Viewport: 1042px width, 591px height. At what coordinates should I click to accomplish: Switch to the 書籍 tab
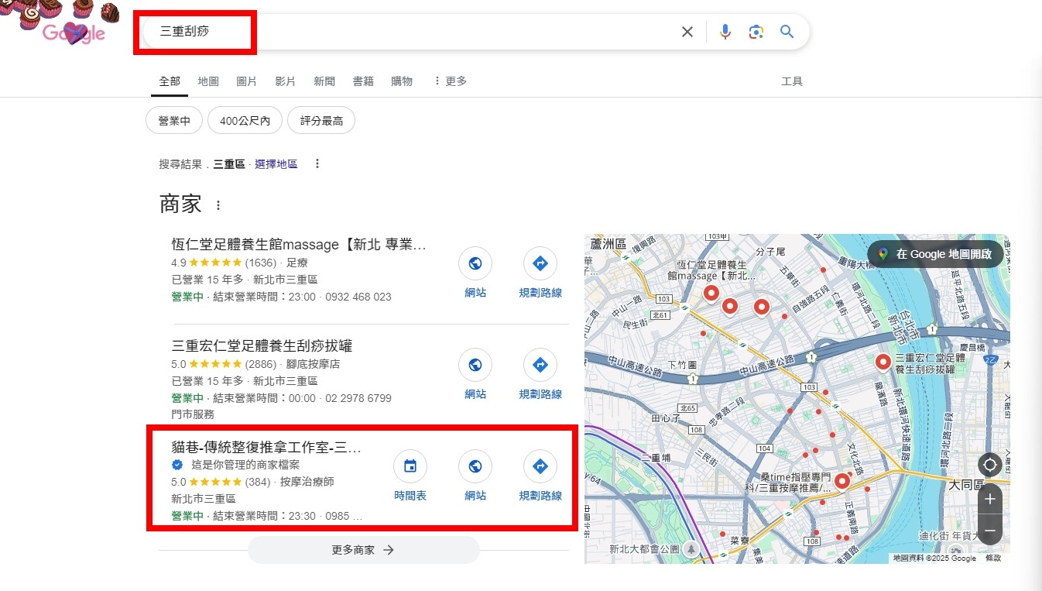[x=363, y=81]
